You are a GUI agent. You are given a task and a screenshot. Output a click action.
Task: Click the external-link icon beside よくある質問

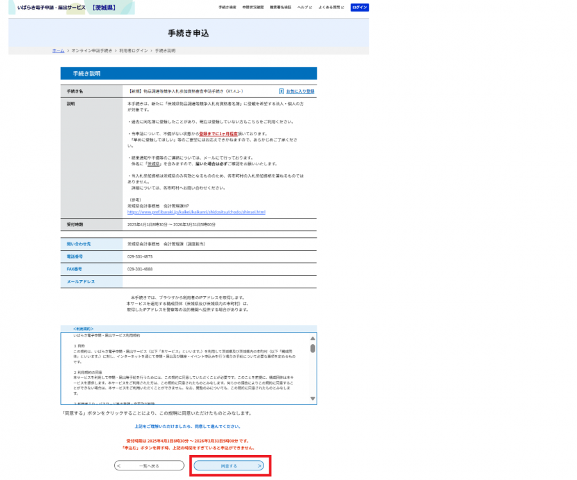click(x=342, y=7)
